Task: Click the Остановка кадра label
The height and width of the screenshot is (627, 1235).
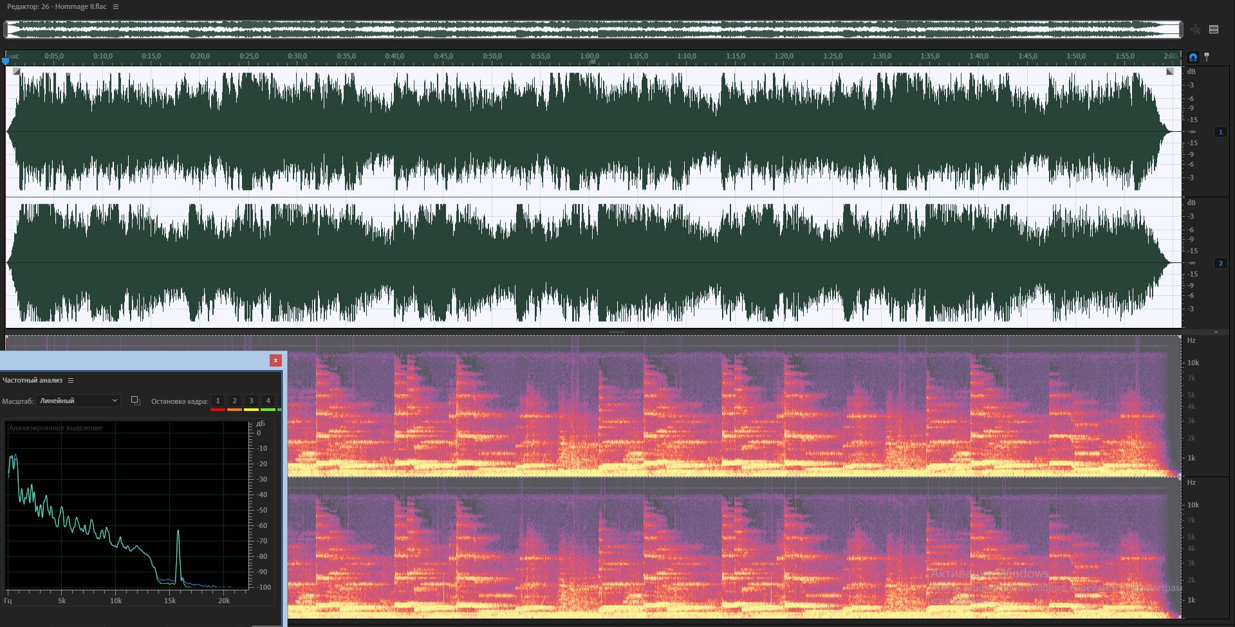Action: [x=180, y=401]
